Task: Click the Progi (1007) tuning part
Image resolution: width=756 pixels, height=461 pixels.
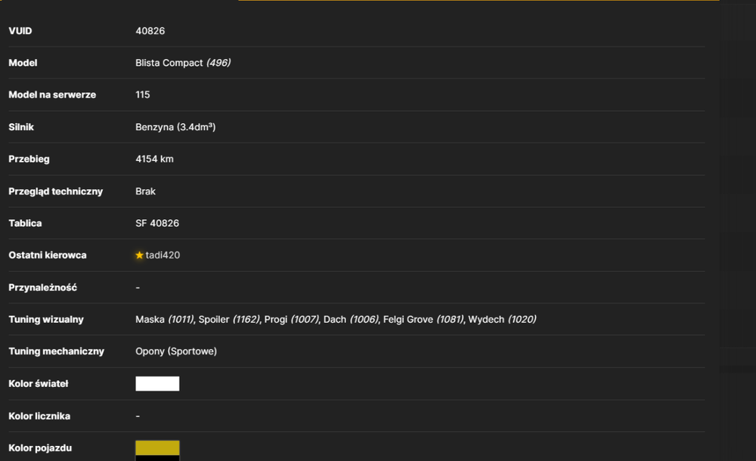Action: (x=291, y=319)
